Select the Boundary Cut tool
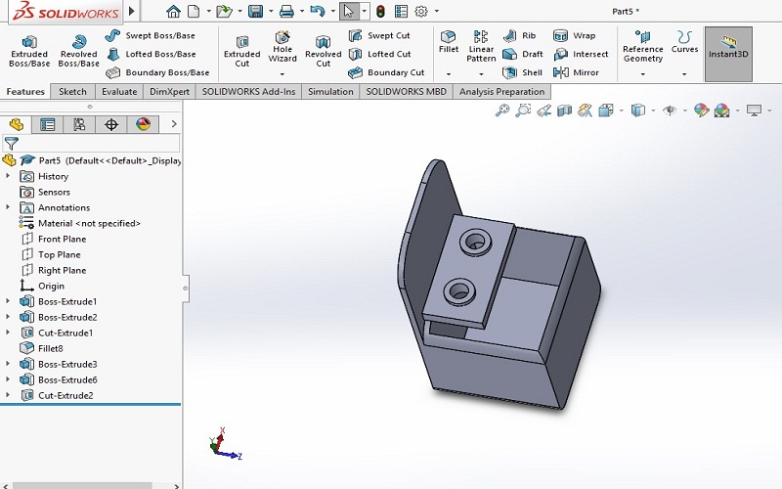The width and height of the screenshot is (782, 489). pos(386,72)
